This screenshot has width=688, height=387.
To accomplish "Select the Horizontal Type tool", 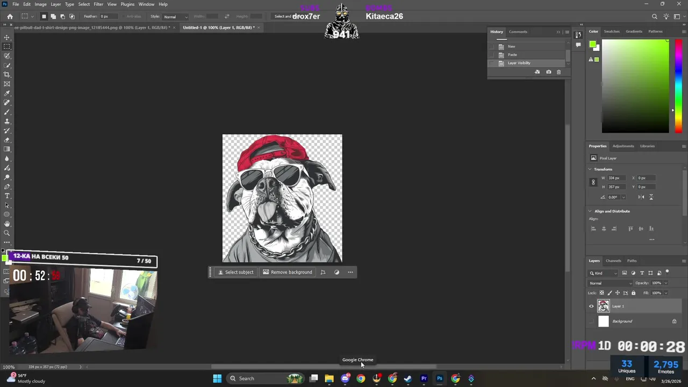I will (x=7, y=196).
